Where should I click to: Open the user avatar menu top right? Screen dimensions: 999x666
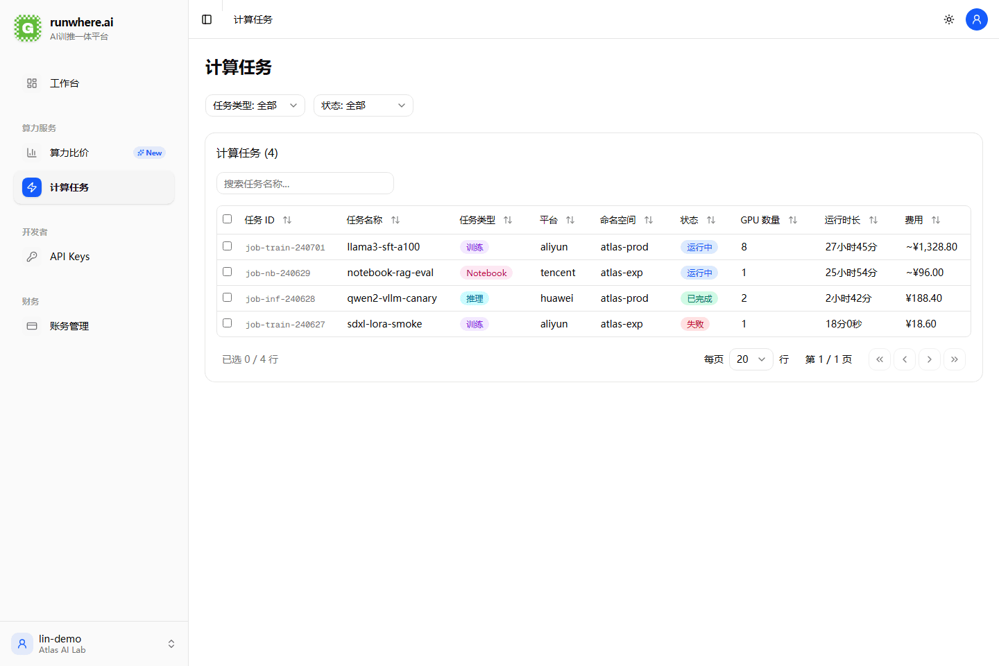(x=977, y=19)
